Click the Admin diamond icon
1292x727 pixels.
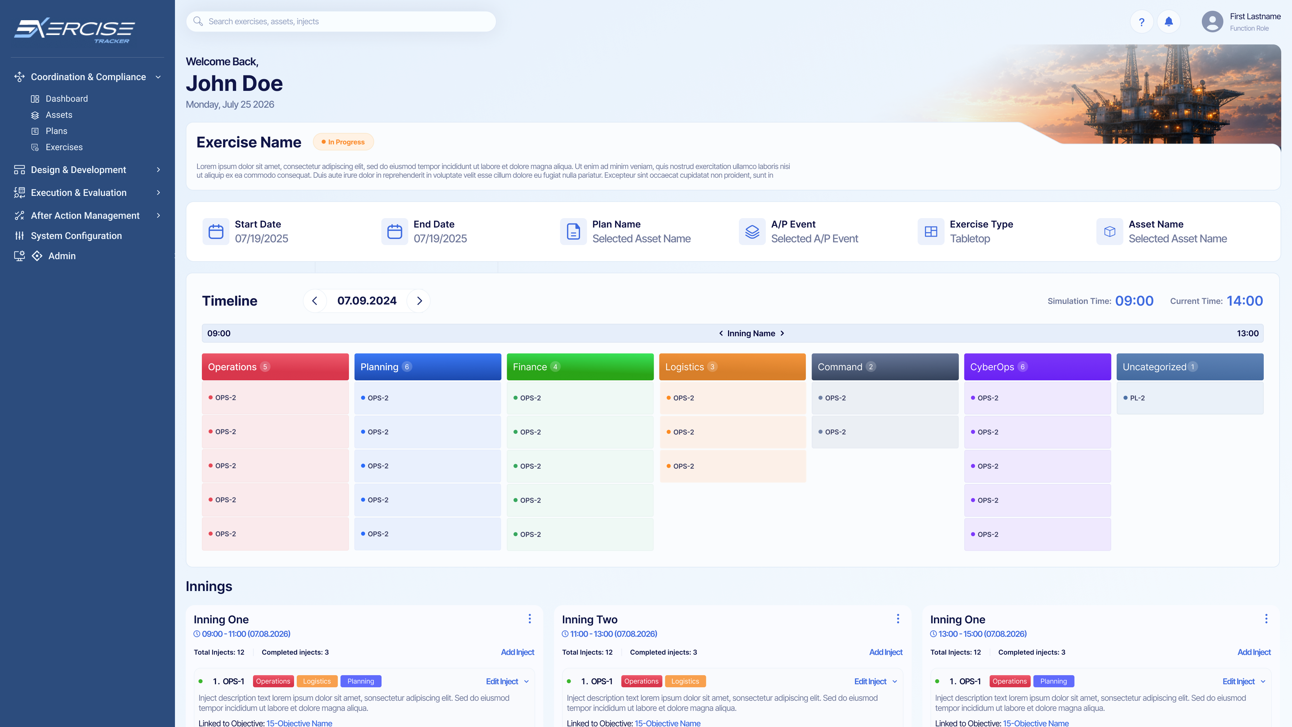click(37, 256)
